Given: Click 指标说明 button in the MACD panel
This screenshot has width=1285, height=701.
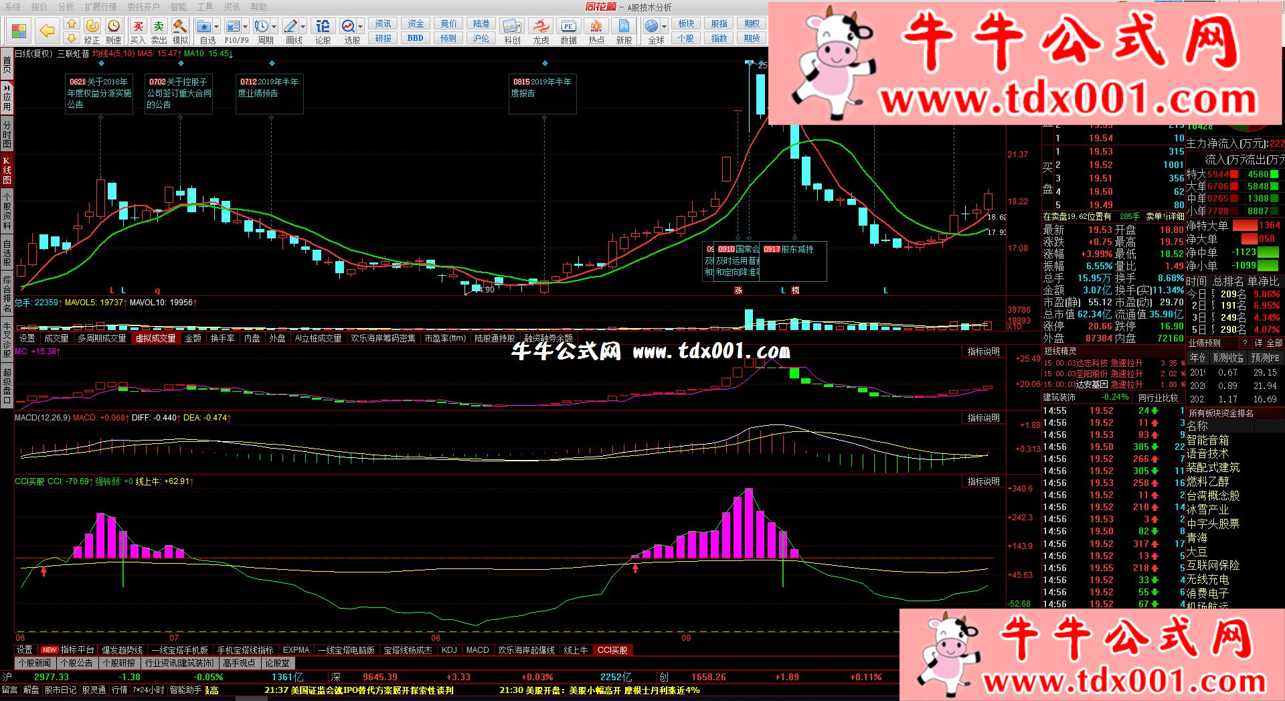Looking at the screenshot, I should (983, 418).
